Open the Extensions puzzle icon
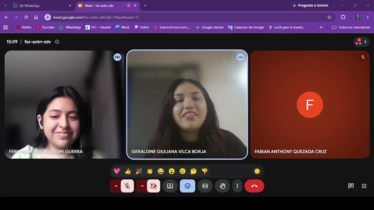Viewport: 374px width, 210px height. click(343, 17)
